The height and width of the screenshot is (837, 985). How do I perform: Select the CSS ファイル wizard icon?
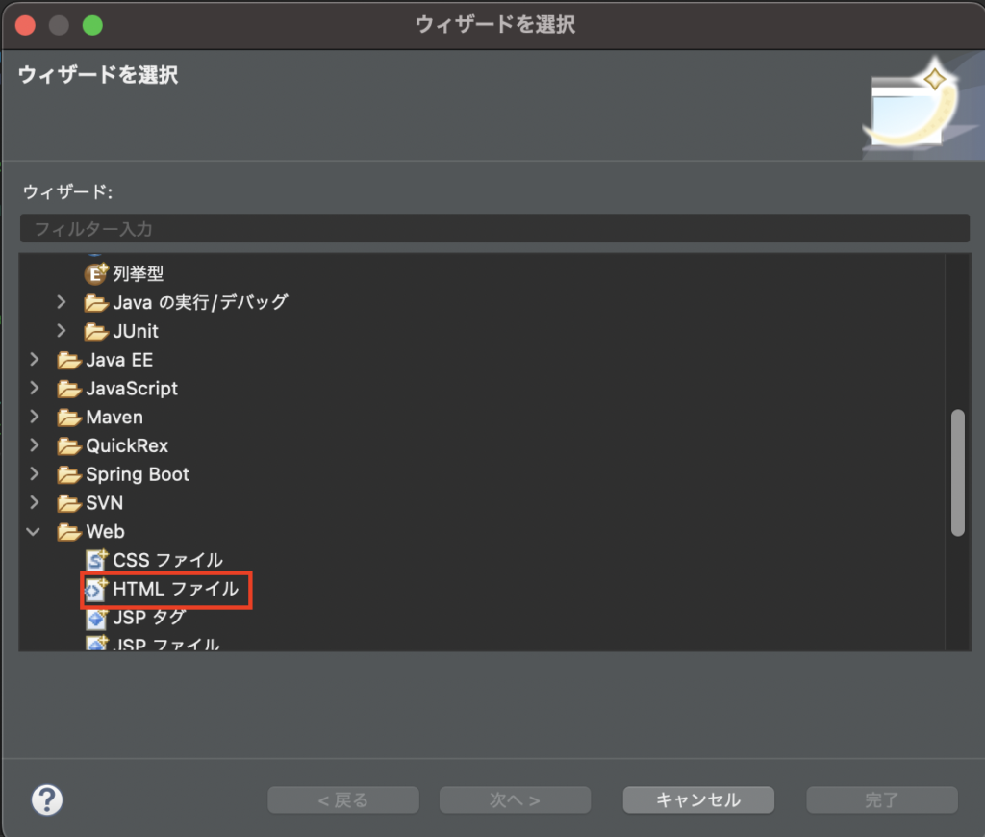point(96,560)
